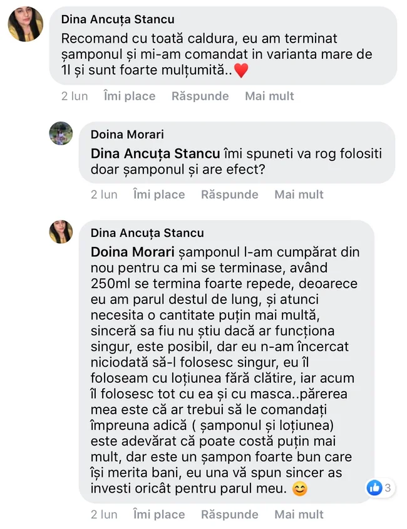
Task: Click Răspunde under the top comment
Action: [200, 96]
